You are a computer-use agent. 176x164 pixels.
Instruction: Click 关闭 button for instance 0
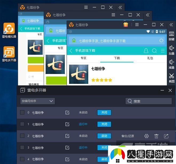coord(104,112)
